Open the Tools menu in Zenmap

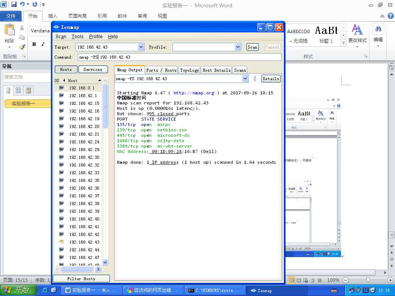77,37
